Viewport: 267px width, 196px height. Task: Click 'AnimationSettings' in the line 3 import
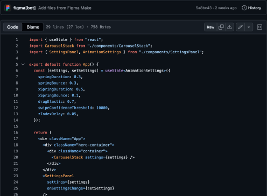click(x=102, y=52)
